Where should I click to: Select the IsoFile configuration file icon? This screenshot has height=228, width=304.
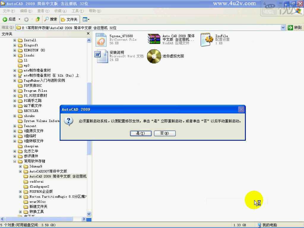[x=207, y=39]
